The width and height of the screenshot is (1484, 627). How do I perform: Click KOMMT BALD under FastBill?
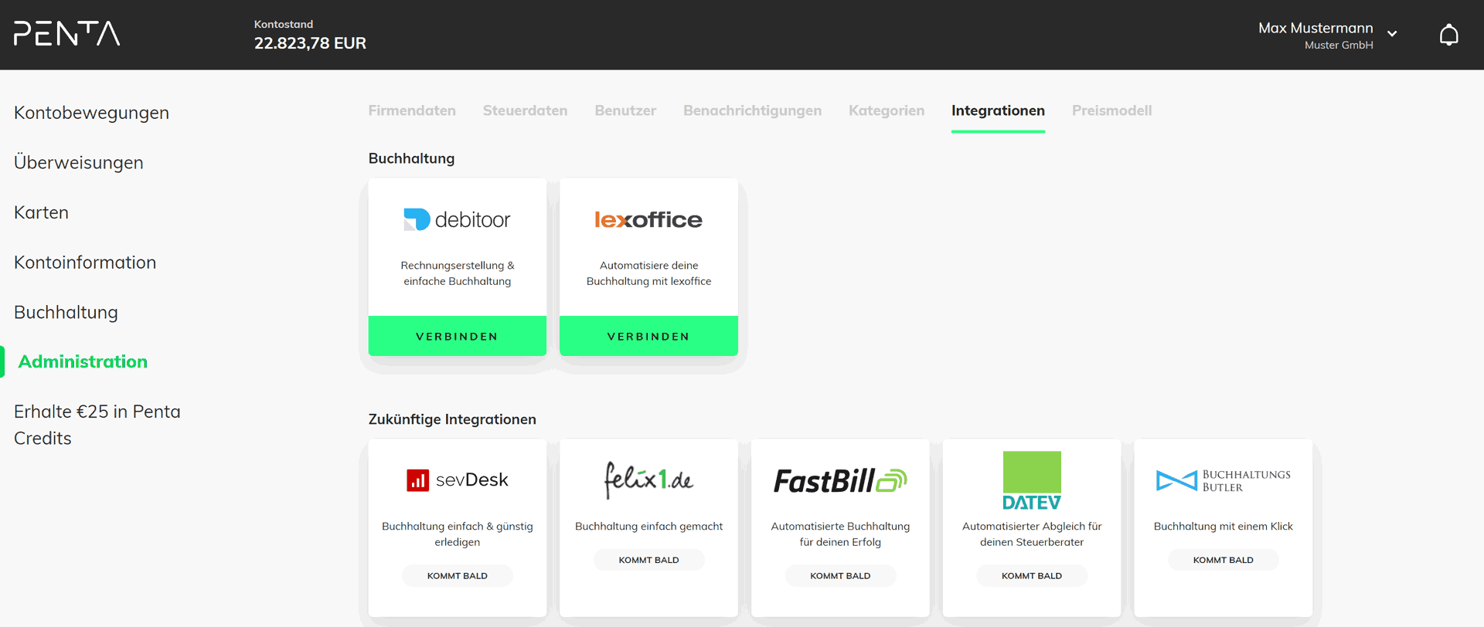(x=840, y=576)
